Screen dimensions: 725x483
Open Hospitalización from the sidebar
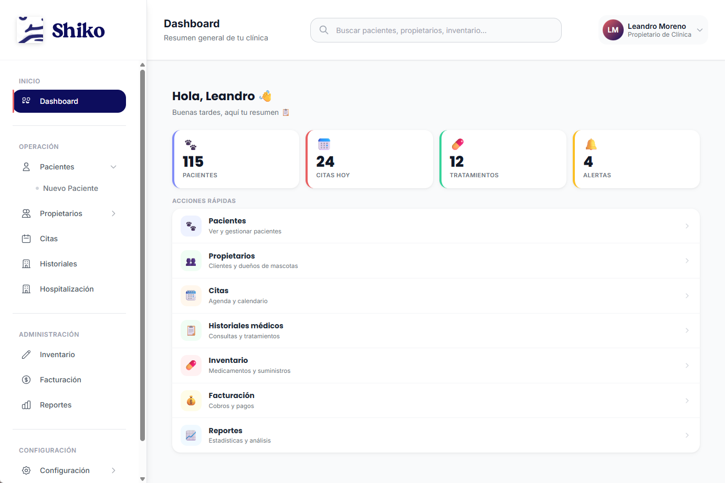coord(67,288)
